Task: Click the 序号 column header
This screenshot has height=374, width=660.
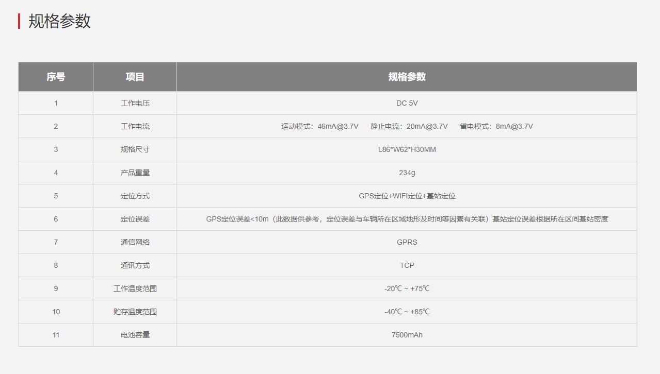Action: point(56,77)
